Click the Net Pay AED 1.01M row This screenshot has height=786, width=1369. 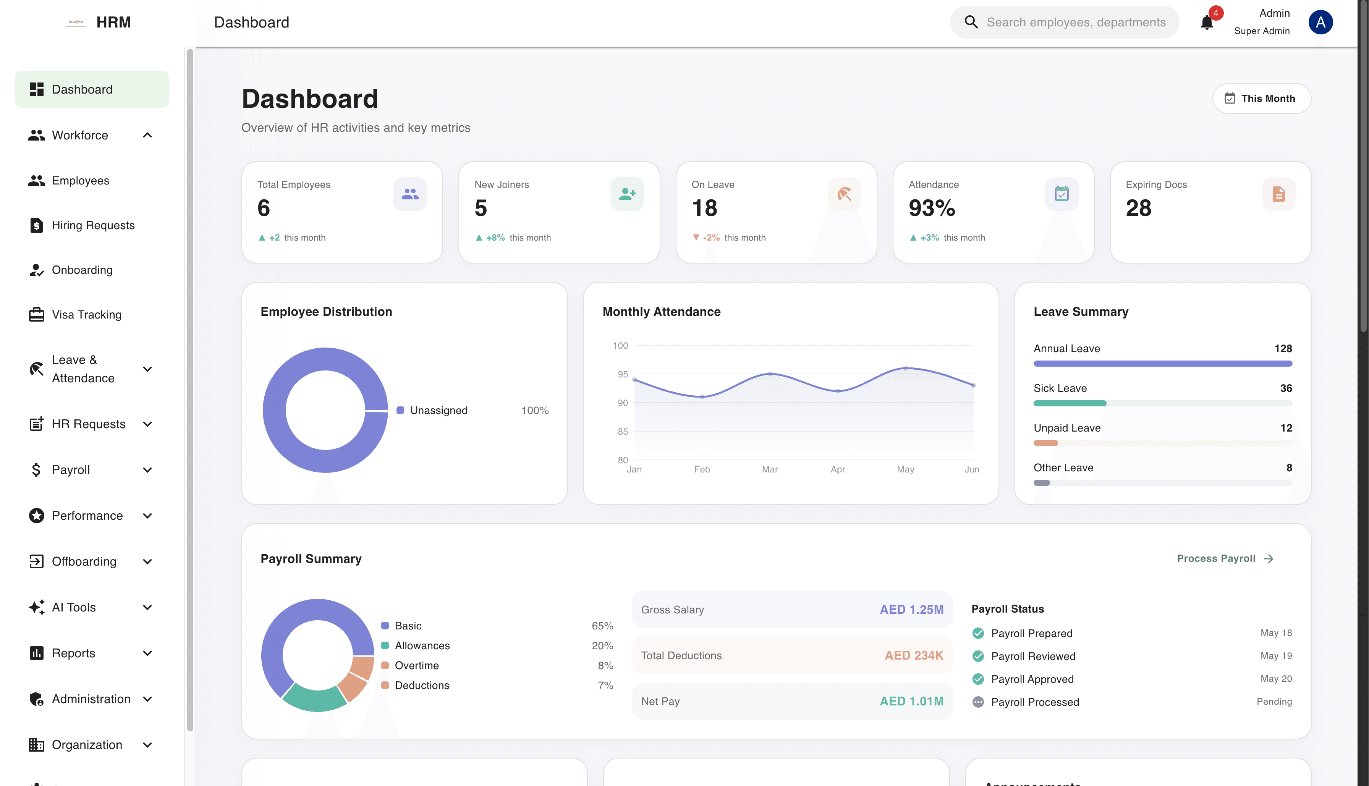(x=792, y=701)
